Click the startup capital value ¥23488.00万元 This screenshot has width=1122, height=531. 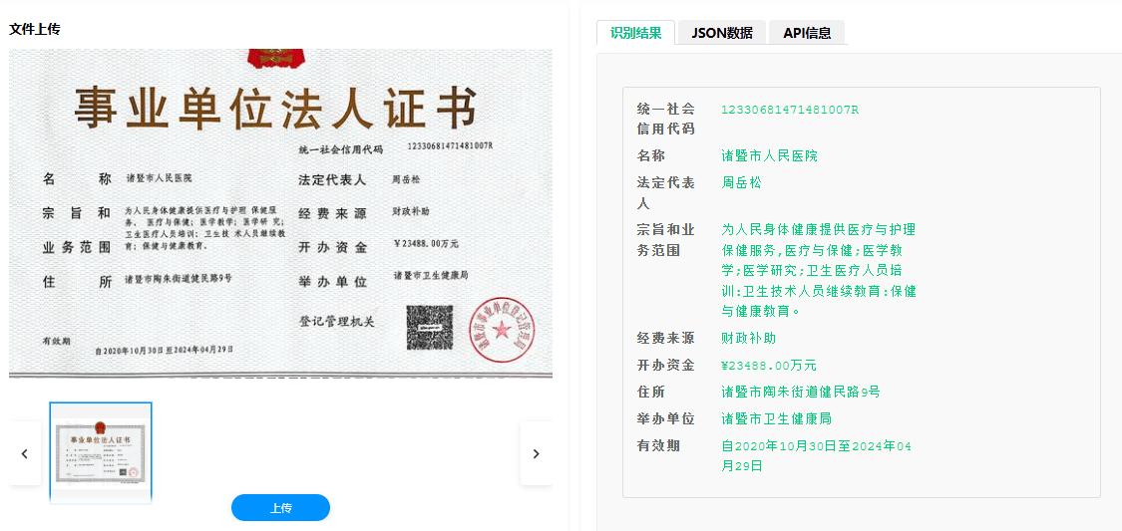coord(769,366)
